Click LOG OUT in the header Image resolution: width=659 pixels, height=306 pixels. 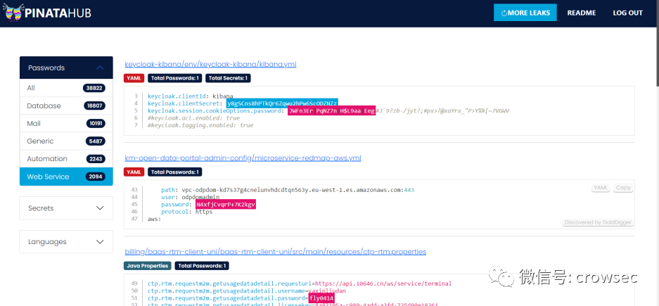tap(627, 13)
